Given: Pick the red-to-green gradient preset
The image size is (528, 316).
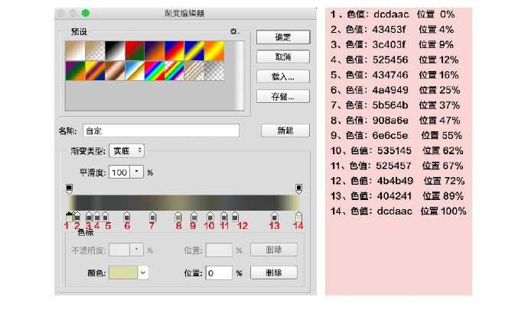Looking at the screenshot, I should pyautogui.click(x=135, y=51).
